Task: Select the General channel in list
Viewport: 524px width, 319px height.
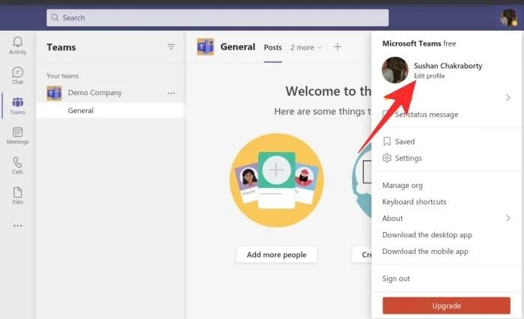Action: (111, 110)
